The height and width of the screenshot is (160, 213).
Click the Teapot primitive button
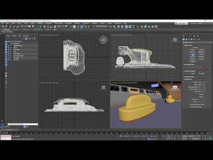pos(192,59)
